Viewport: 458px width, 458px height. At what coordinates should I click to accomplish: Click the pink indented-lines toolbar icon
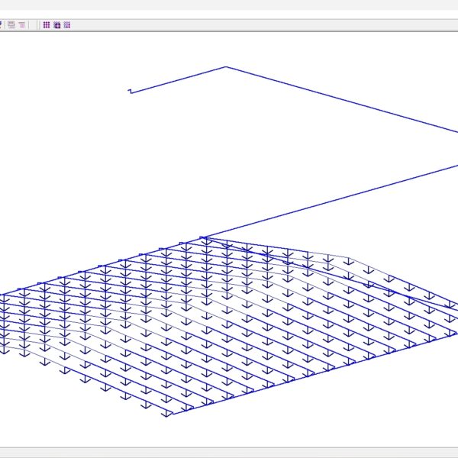22,25
